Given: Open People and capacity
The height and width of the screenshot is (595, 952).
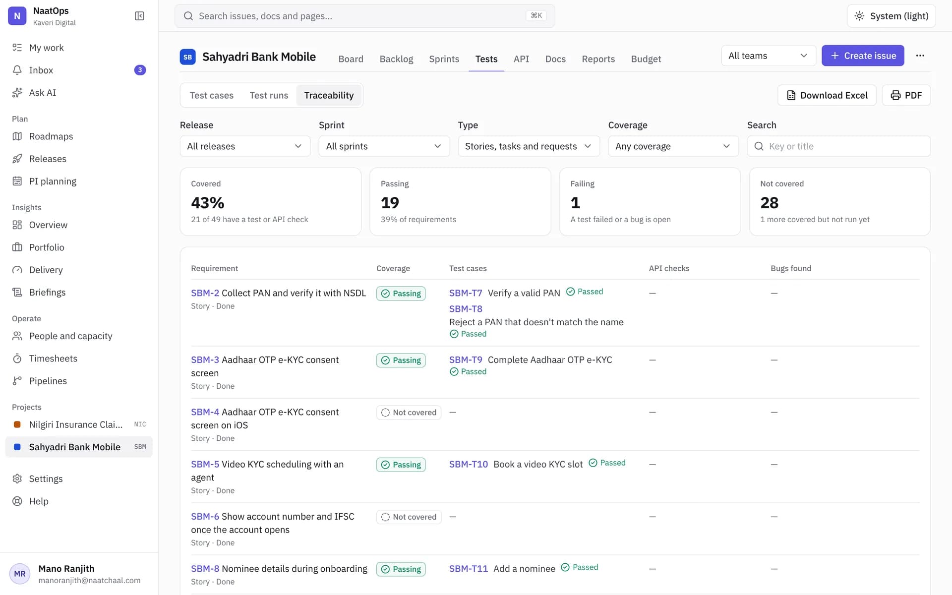Looking at the screenshot, I should tap(79, 336).
